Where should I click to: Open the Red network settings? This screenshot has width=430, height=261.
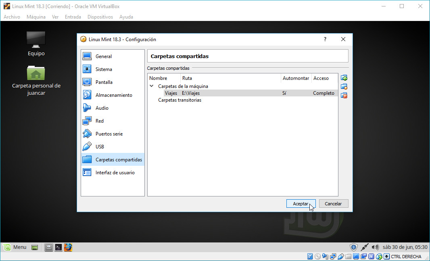(99, 121)
